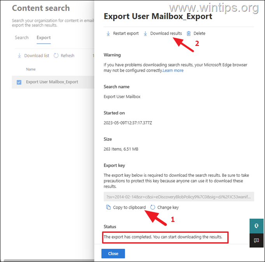The width and height of the screenshot is (265, 262).
Task: Click the Download results arrow icon
Action: [x=145, y=33]
